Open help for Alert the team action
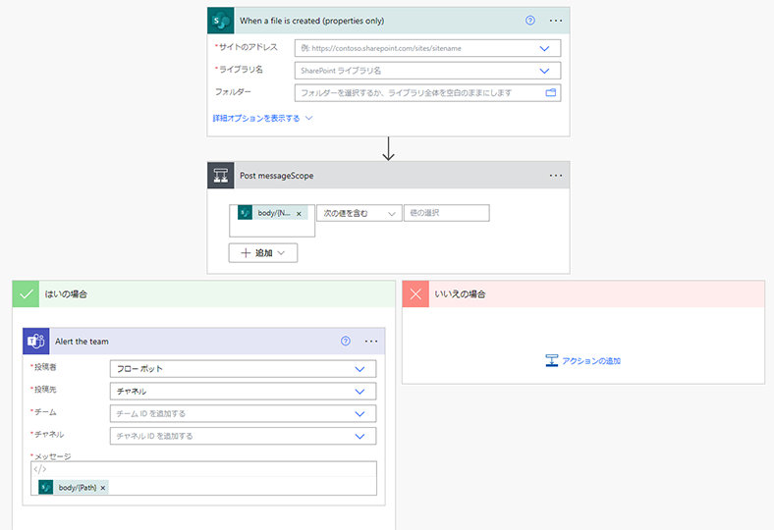The image size is (774, 530). coord(346,342)
